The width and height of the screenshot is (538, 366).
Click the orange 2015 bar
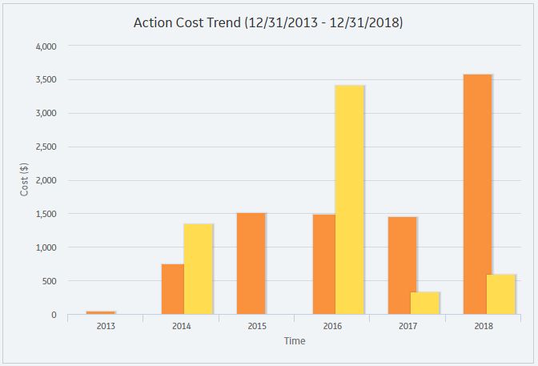point(251,263)
